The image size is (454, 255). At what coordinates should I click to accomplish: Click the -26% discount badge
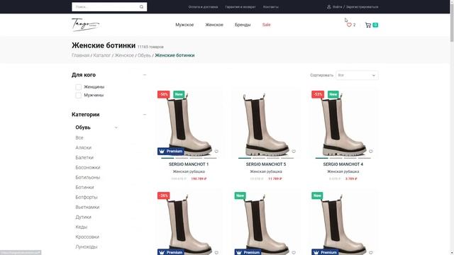[x=164, y=195]
